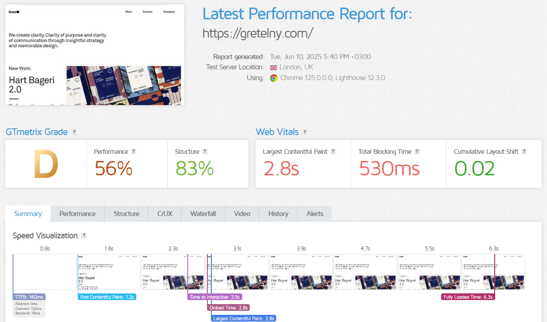The width and height of the screenshot is (547, 322).
Task: Click Chrome 125.0.0.0, Lighthouse 12.3.0 text
Action: pos(333,78)
